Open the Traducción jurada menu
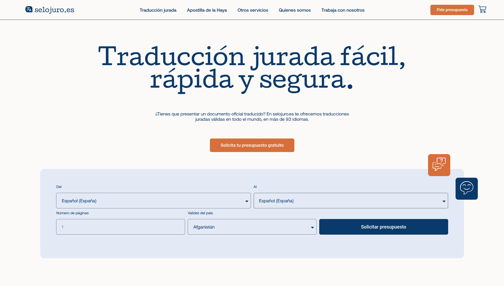The height and width of the screenshot is (286, 504). click(x=158, y=10)
